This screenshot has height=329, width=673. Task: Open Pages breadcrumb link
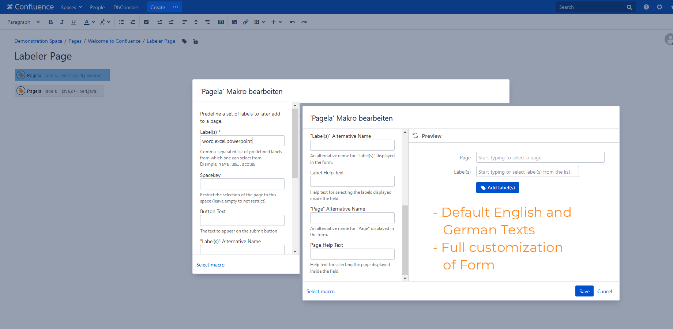75,41
